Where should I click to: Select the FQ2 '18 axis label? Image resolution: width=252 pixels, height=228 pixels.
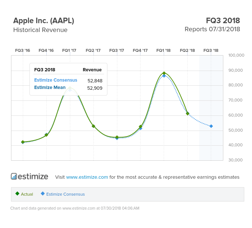(x=187, y=50)
